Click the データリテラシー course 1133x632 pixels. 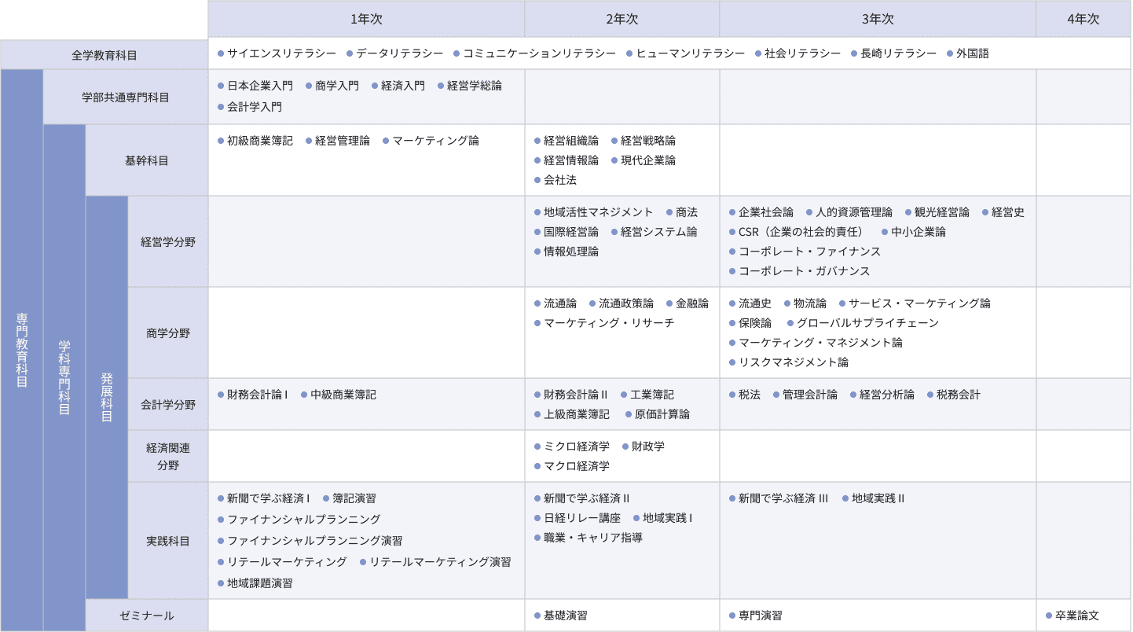(x=394, y=53)
